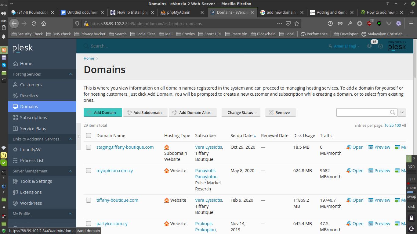The height and width of the screenshot is (234, 417).
Task: Click the Open icon for myopinion.com.cy
Action: coord(349,171)
